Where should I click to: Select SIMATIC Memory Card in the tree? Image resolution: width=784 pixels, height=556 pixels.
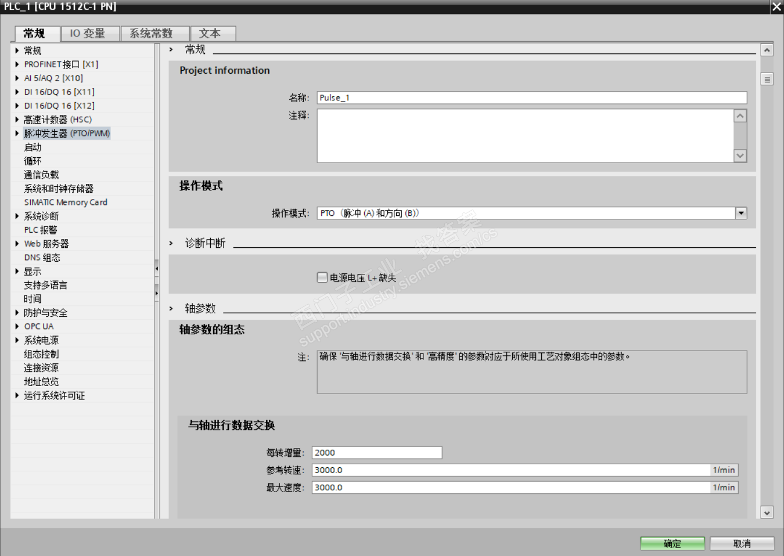pyautogui.click(x=66, y=203)
